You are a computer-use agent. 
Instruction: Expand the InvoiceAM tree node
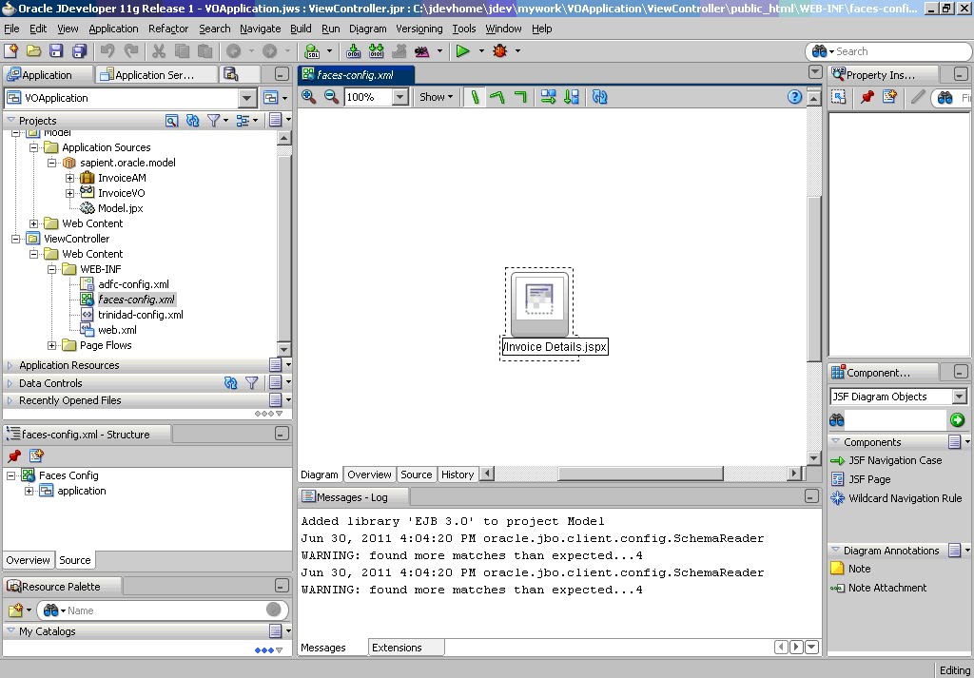[x=70, y=178]
